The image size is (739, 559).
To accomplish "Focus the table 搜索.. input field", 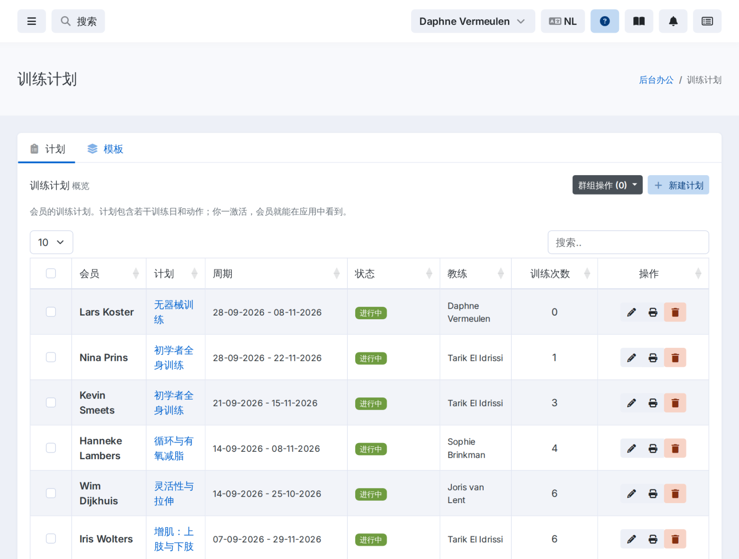I will [628, 242].
